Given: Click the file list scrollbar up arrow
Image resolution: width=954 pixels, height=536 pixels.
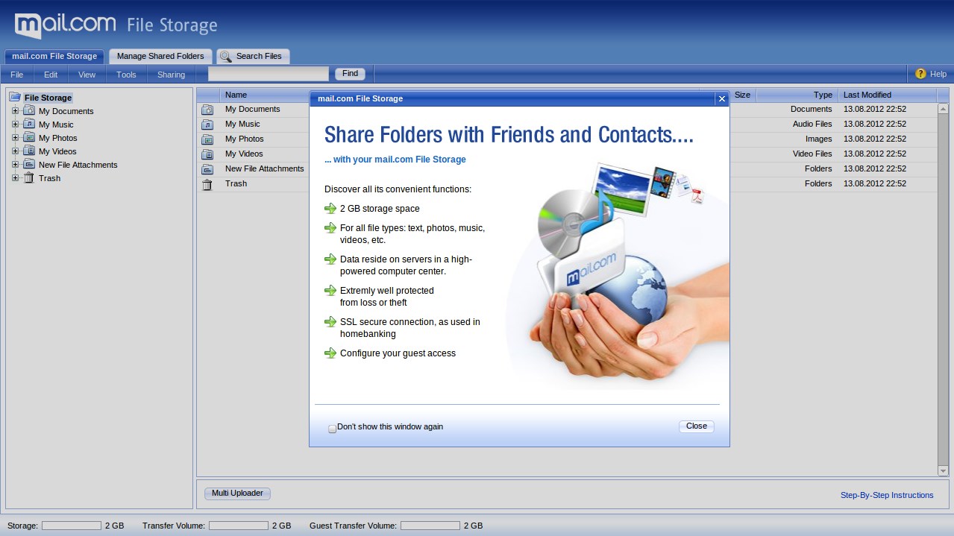Looking at the screenshot, I should click(943, 109).
